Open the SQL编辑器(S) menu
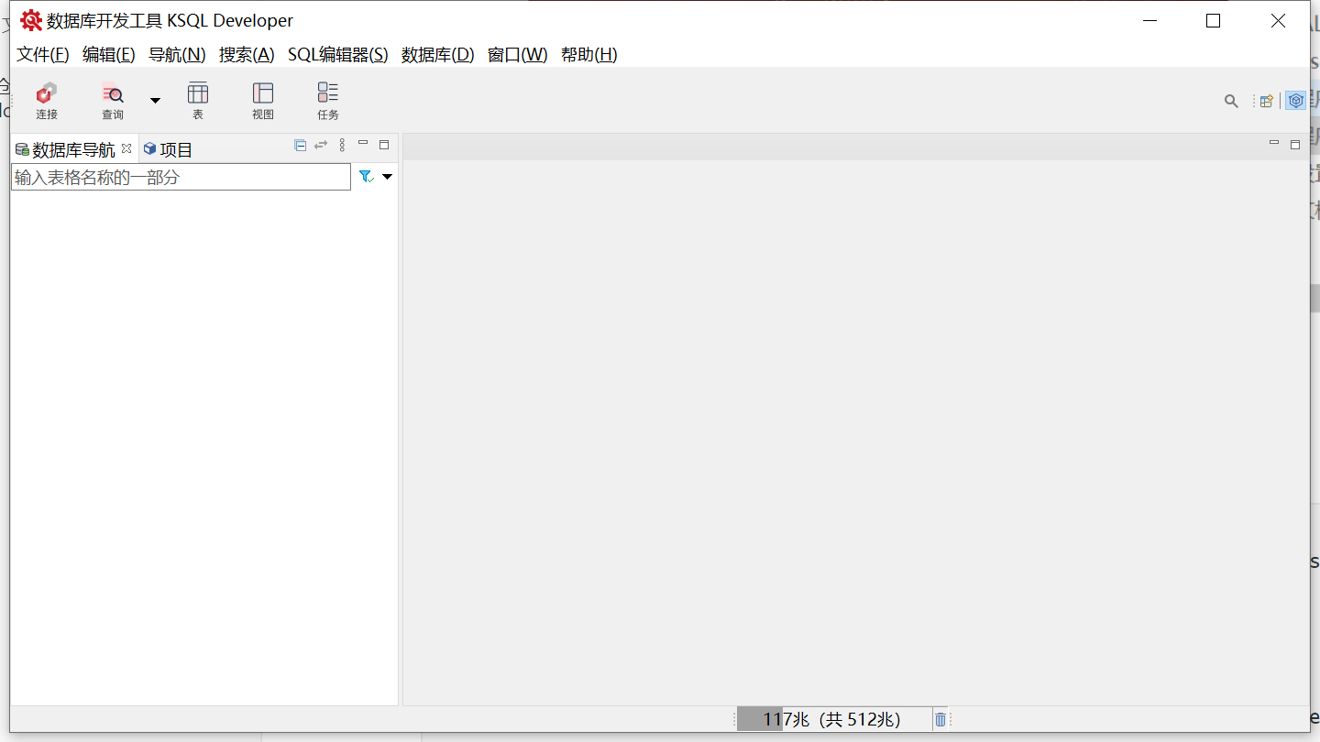Screen dimensions: 1320x742 [x=337, y=54]
